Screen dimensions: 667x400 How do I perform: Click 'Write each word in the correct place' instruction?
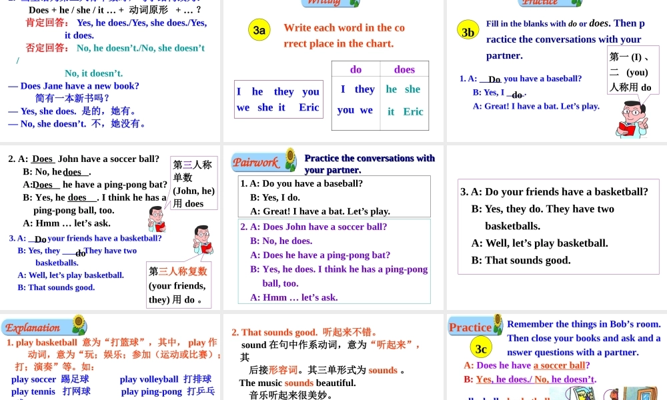344,35
